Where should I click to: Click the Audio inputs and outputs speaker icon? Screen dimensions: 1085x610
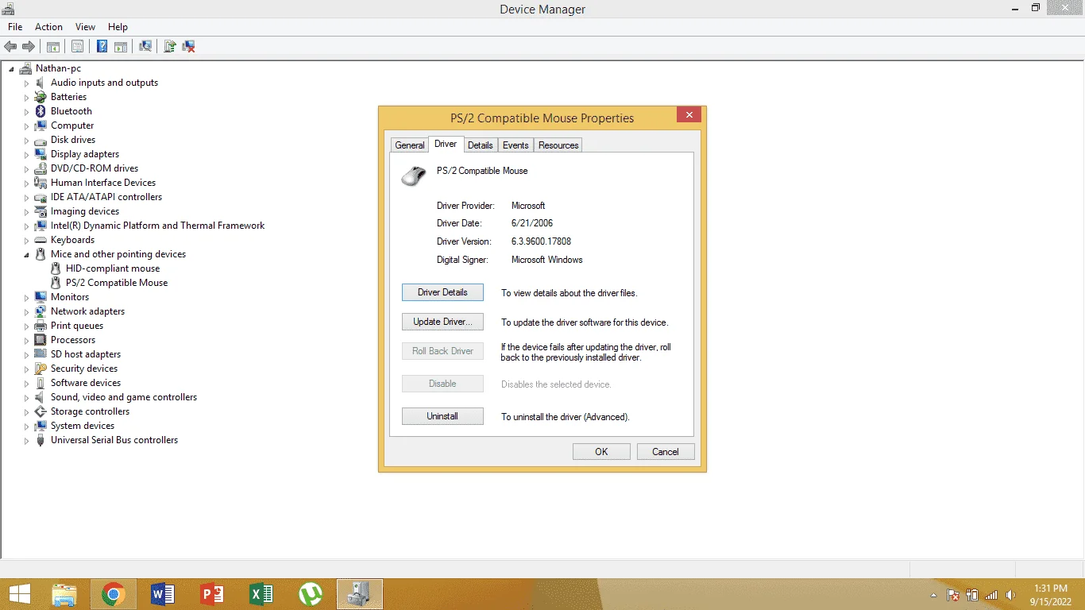pyautogui.click(x=41, y=83)
